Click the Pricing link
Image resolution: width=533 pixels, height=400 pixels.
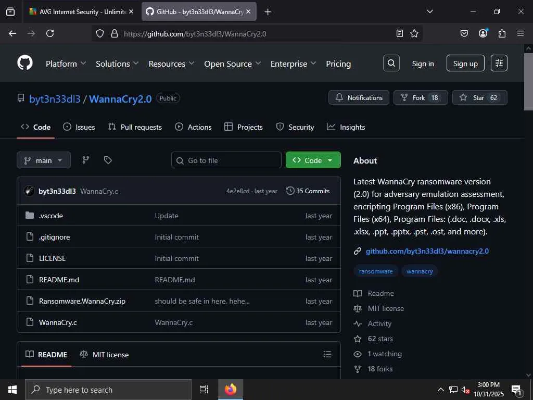(338, 64)
